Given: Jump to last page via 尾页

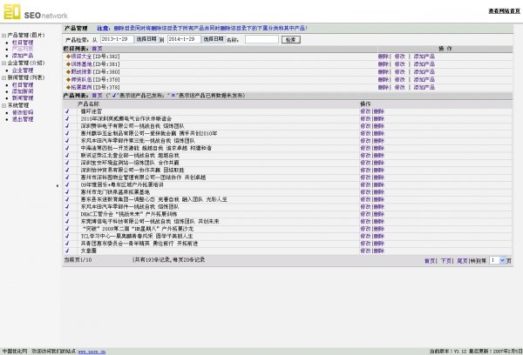Looking at the screenshot, I should click(x=462, y=261).
